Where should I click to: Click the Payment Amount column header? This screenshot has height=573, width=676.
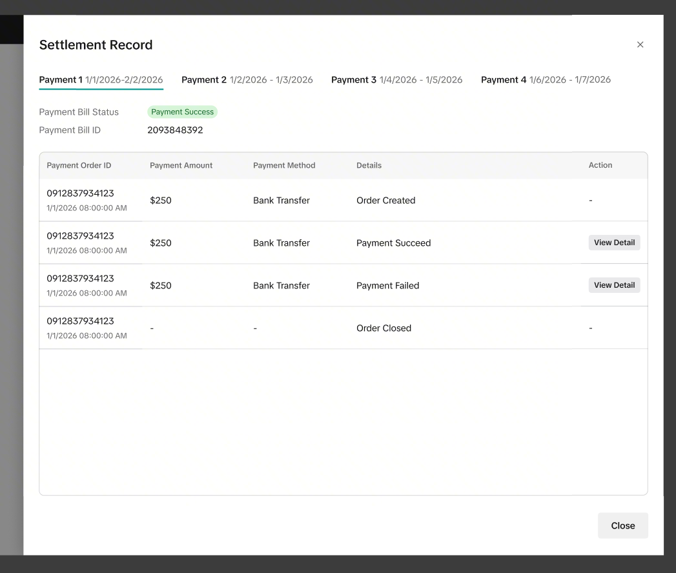(x=181, y=165)
